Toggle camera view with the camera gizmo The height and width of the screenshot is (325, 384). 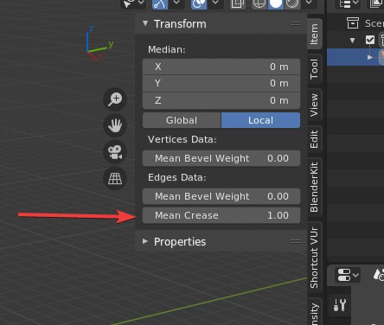point(115,152)
